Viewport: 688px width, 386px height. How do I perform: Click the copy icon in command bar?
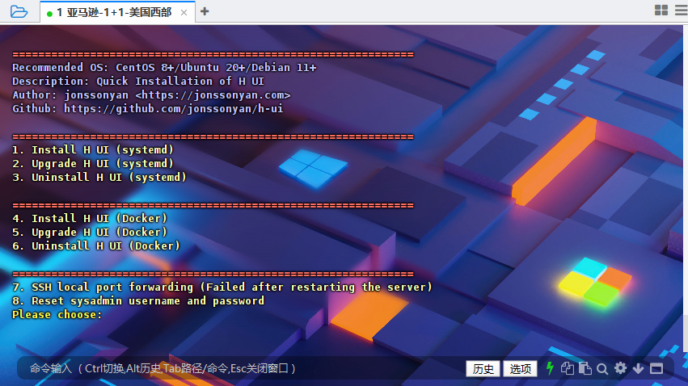[x=568, y=368]
